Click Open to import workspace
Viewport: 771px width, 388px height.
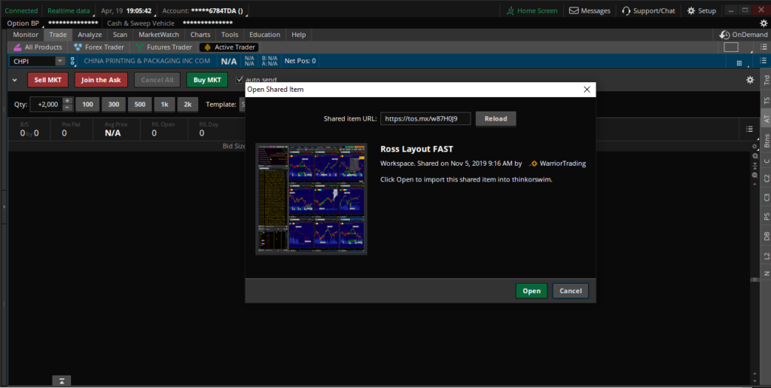click(x=532, y=291)
